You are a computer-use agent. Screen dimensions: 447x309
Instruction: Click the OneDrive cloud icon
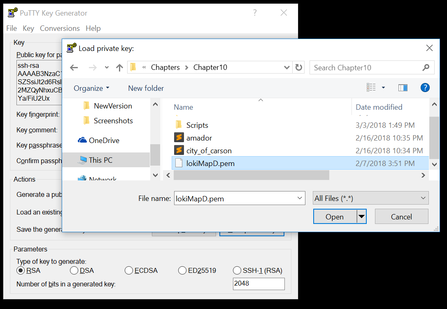82,140
